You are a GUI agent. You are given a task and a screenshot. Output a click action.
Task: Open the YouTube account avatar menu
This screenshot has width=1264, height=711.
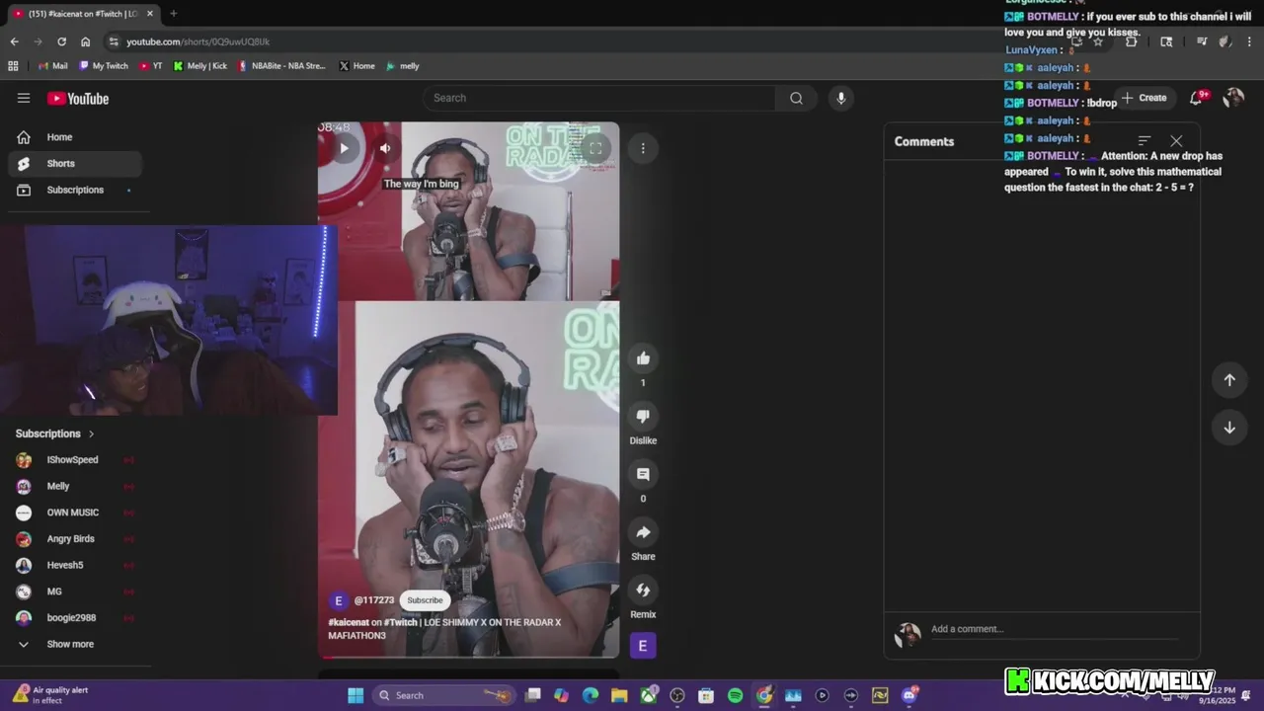pos(1233,98)
